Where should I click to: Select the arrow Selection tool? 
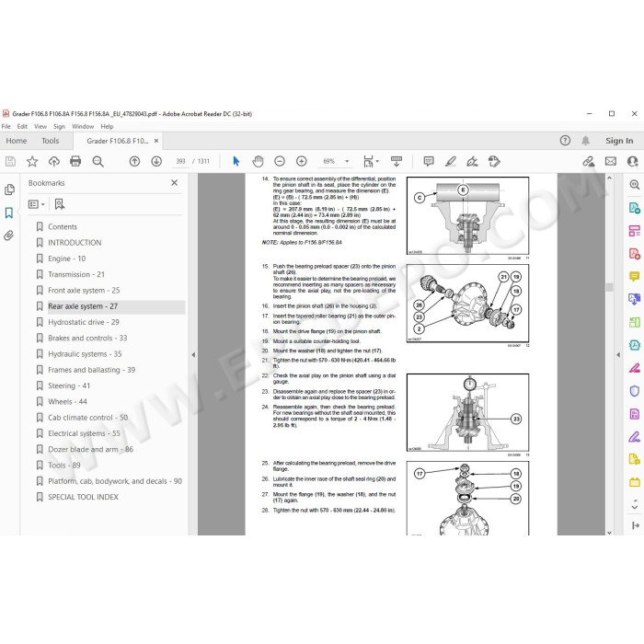point(236,161)
